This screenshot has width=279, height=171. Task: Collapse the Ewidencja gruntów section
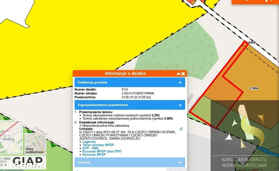180,83
